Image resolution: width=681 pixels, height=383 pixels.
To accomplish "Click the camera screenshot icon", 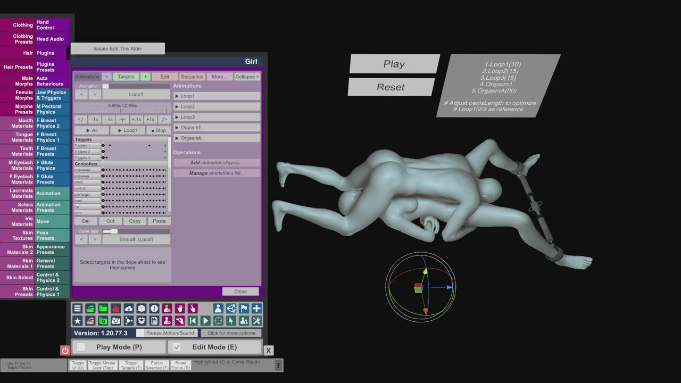I will pos(115,321).
